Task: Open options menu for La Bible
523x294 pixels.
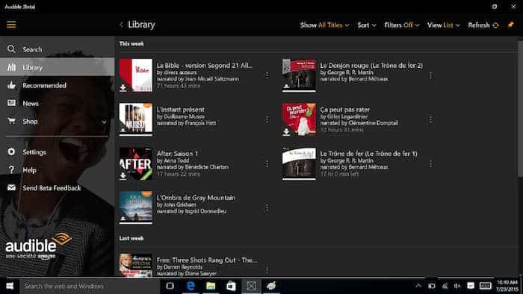Action: tap(267, 76)
